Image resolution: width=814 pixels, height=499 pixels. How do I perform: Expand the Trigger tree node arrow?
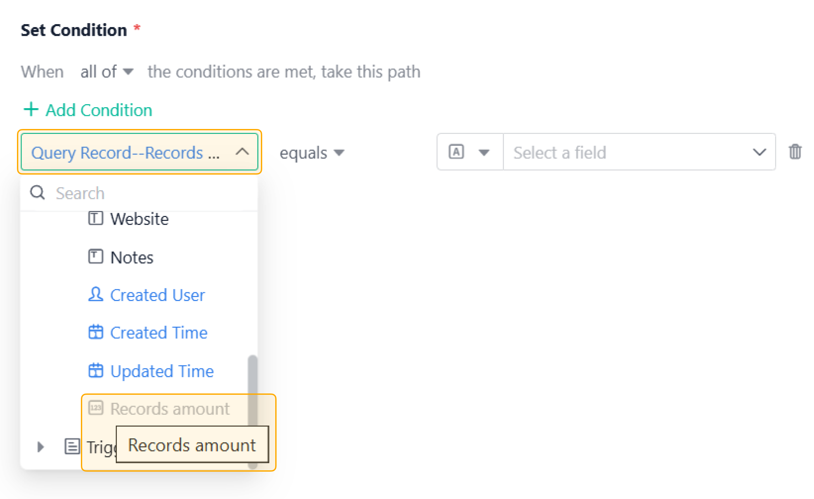(41, 447)
